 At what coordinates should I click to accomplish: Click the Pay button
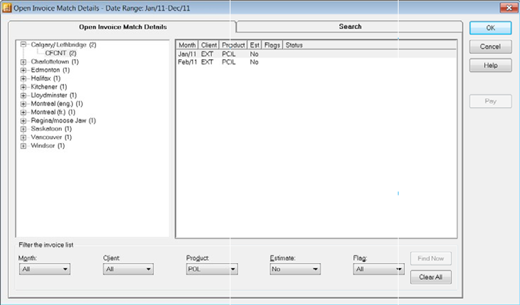(x=490, y=101)
